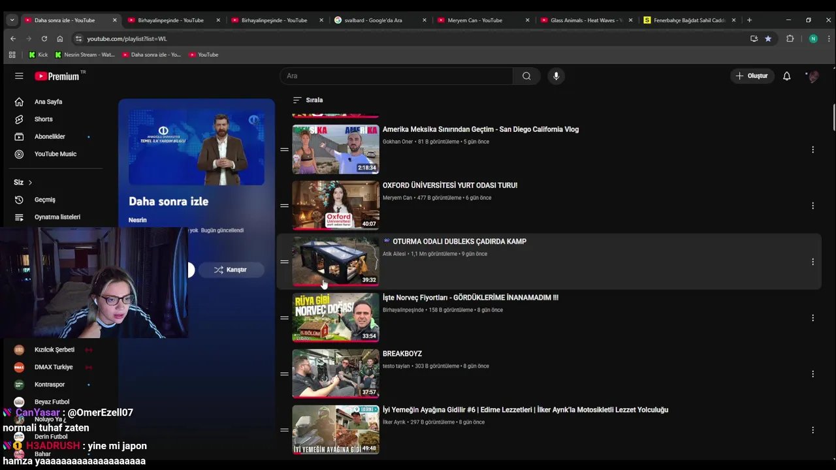Play Oxford yurt odası turu thumbnail

336,206
